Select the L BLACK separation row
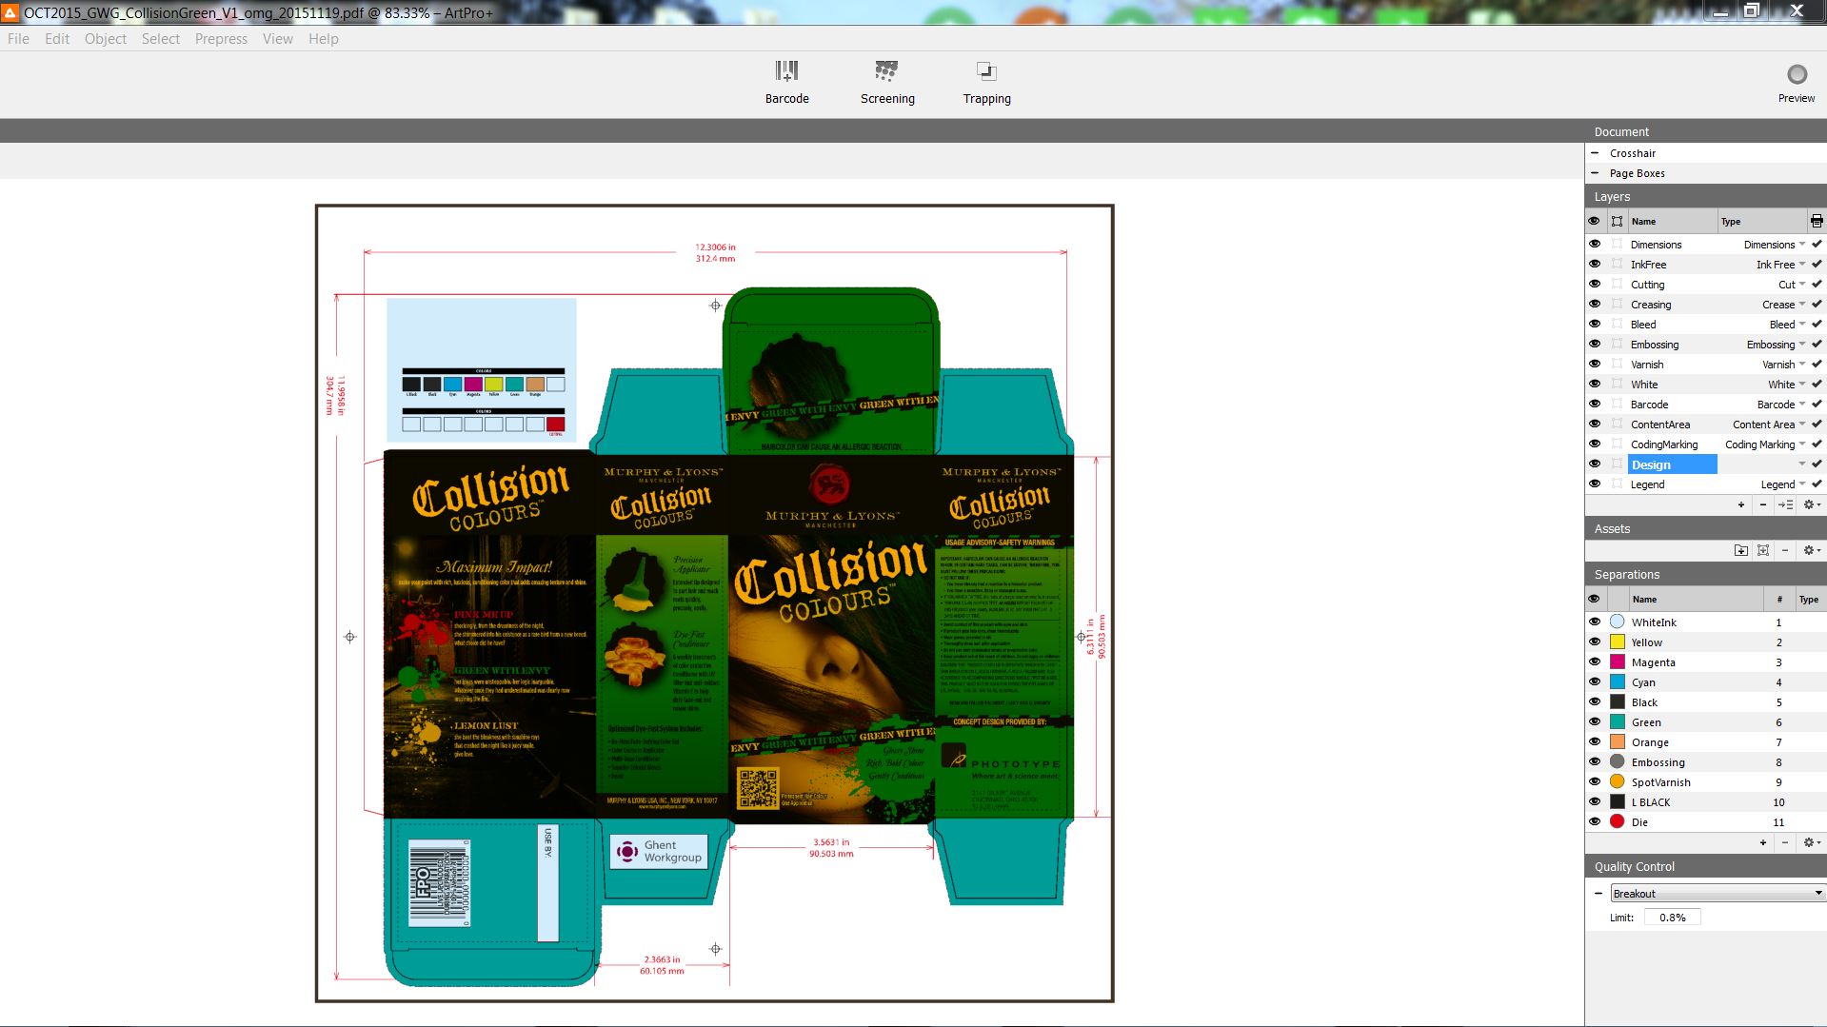Image resolution: width=1827 pixels, height=1027 pixels. [x=1705, y=802]
